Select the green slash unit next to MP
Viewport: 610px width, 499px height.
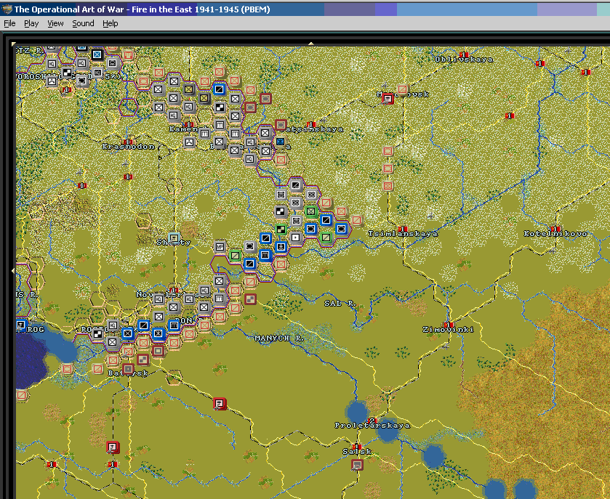click(x=235, y=256)
